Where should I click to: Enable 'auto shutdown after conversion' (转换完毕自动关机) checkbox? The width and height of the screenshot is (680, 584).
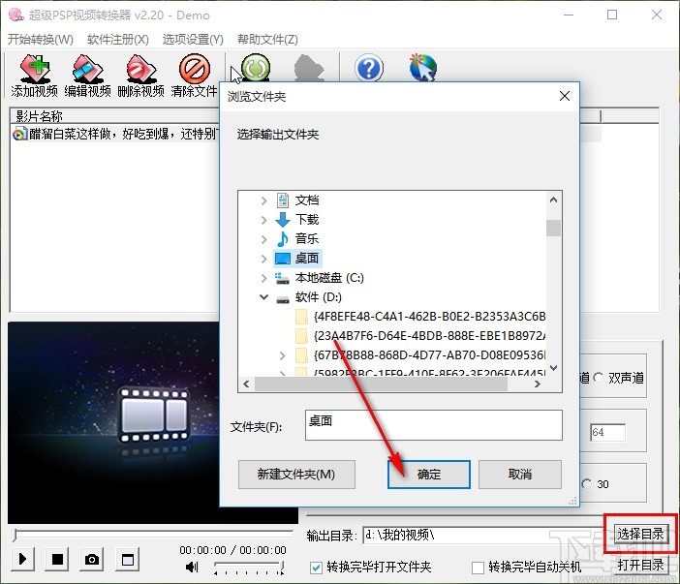coord(478,568)
